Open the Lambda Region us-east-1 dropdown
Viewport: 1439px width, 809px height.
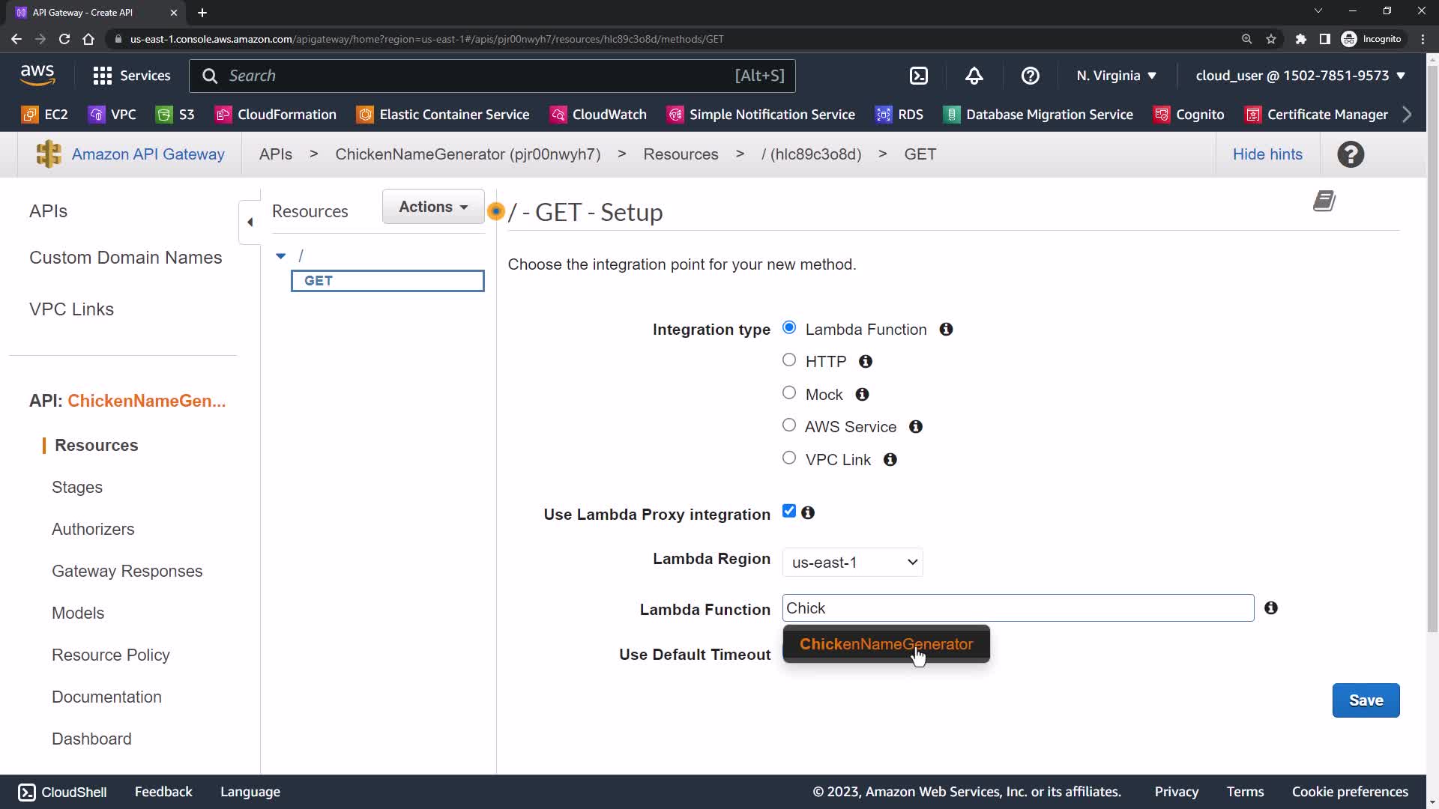(852, 563)
